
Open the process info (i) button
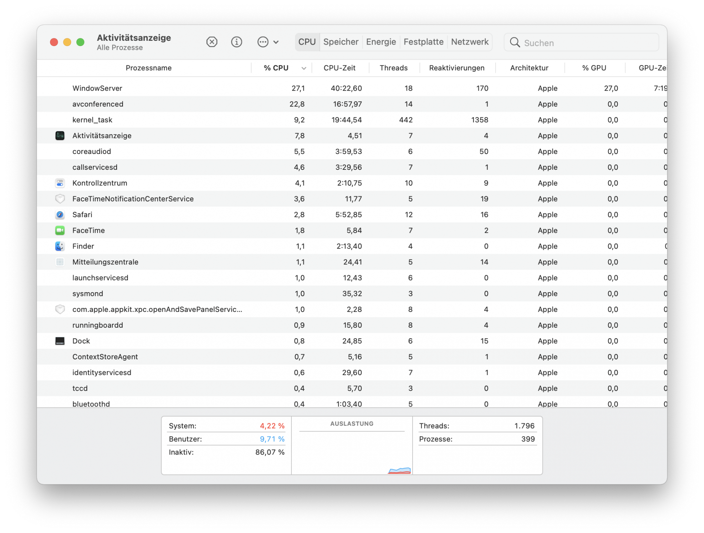pyautogui.click(x=237, y=42)
